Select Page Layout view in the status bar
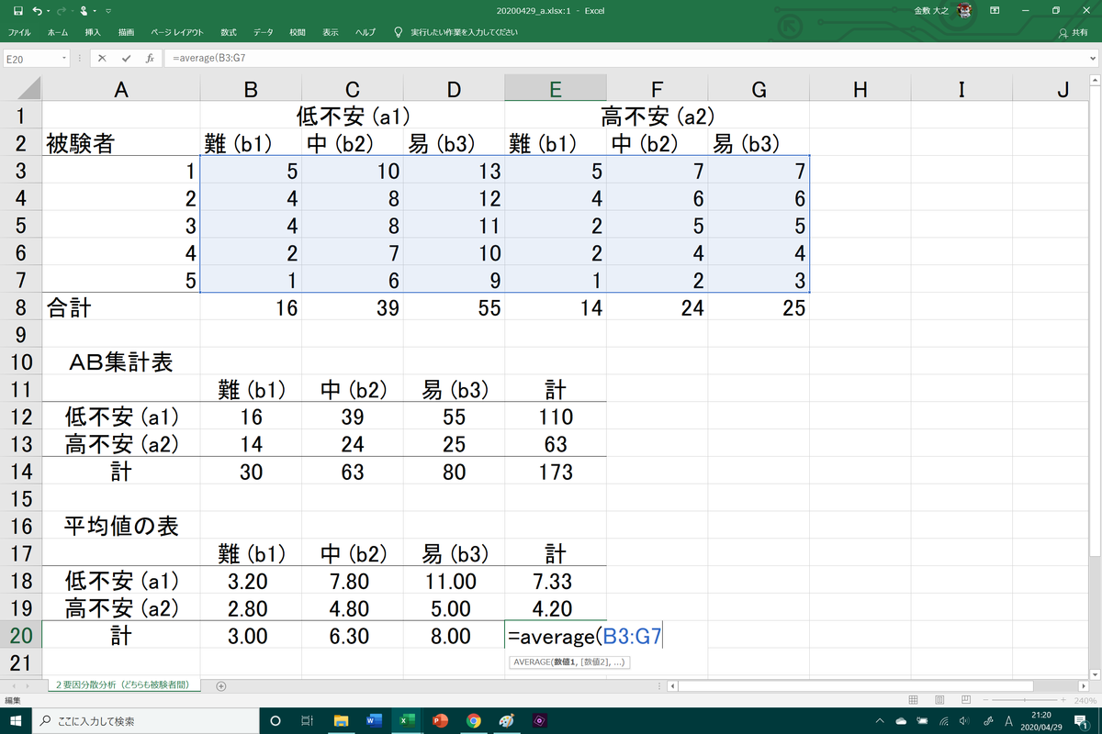The image size is (1102, 734). pos(939,700)
